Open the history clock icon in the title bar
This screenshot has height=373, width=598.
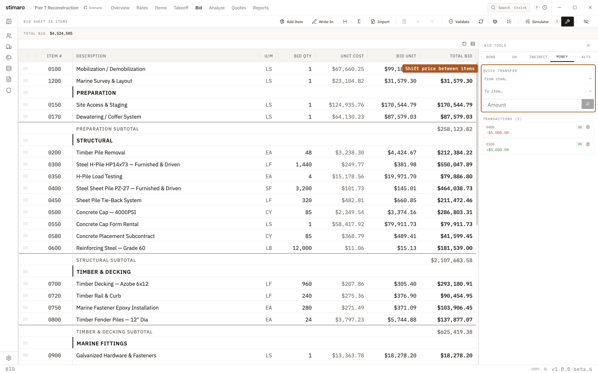[x=545, y=7]
